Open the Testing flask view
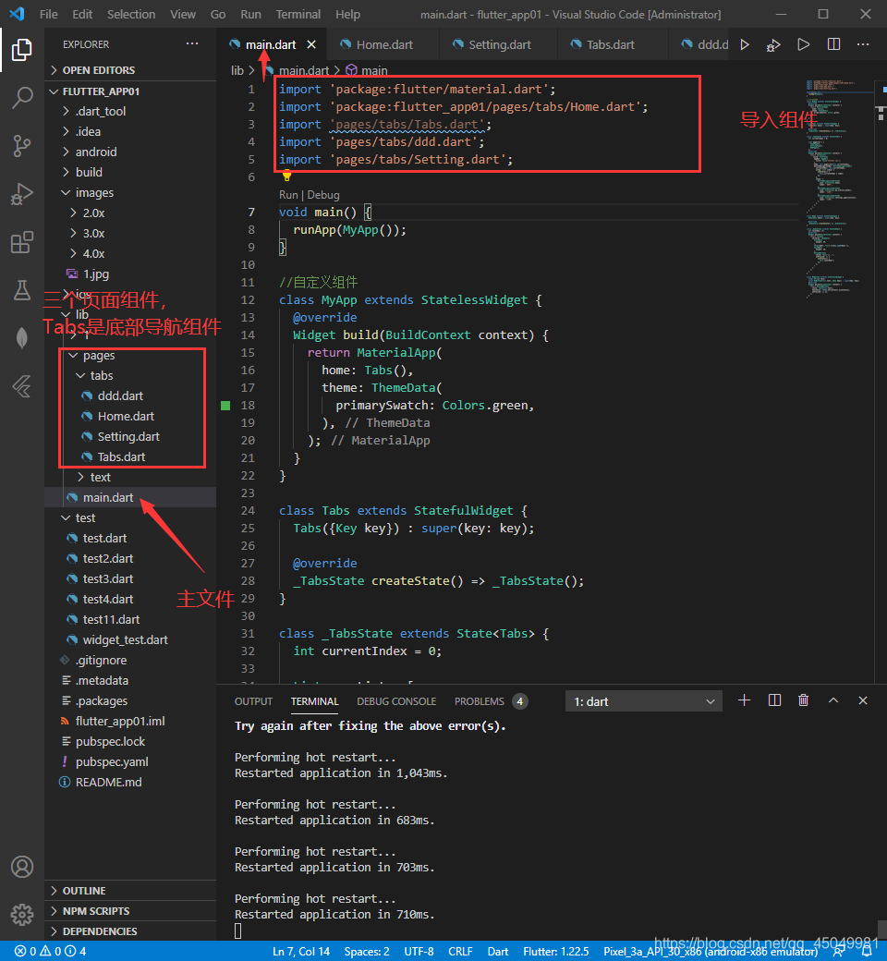Image resolution: width=887 pixels, height=961 pixels. [22, 290]
